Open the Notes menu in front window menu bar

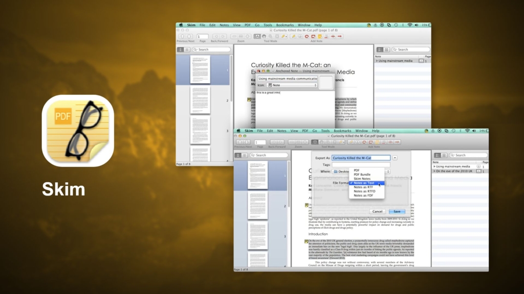(x=282, y=131)
